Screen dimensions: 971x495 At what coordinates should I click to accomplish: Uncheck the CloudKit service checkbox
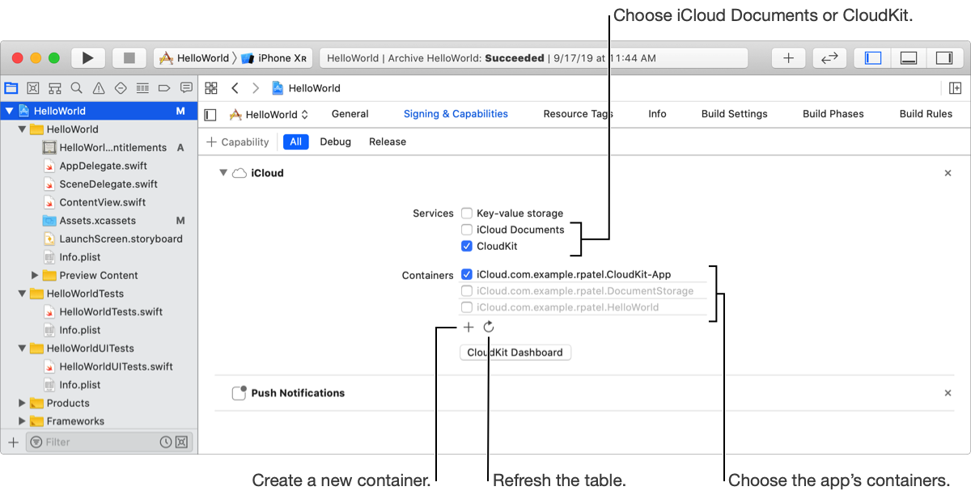tap(467, 246)
